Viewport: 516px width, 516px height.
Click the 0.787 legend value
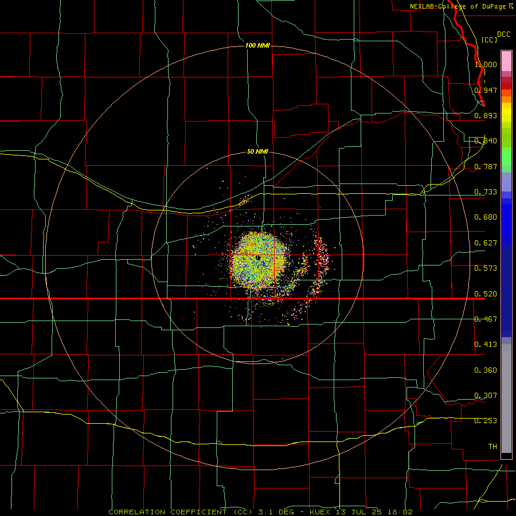(x=486, y=166)
